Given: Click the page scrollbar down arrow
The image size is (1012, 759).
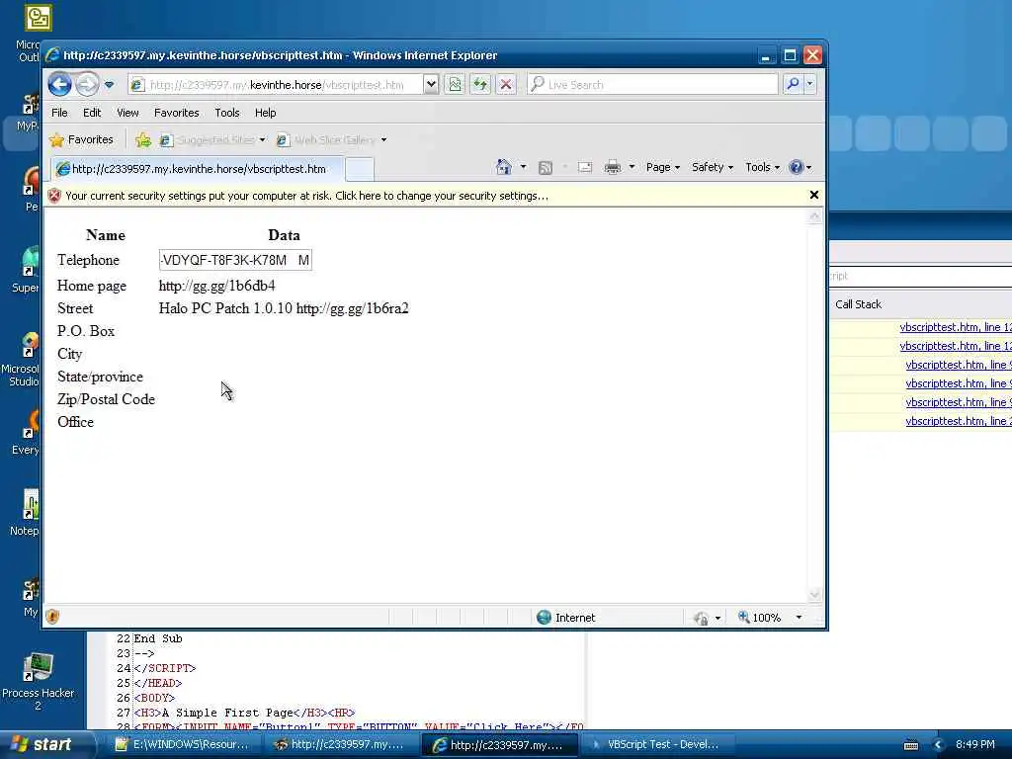Looking at the screenshot, I should 814,594.
